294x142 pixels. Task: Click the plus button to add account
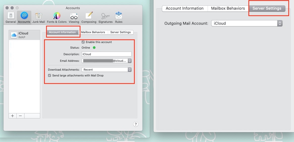point(13,116)
